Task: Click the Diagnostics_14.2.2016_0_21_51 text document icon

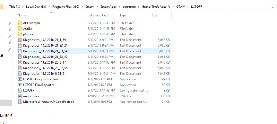Action: 20,73
